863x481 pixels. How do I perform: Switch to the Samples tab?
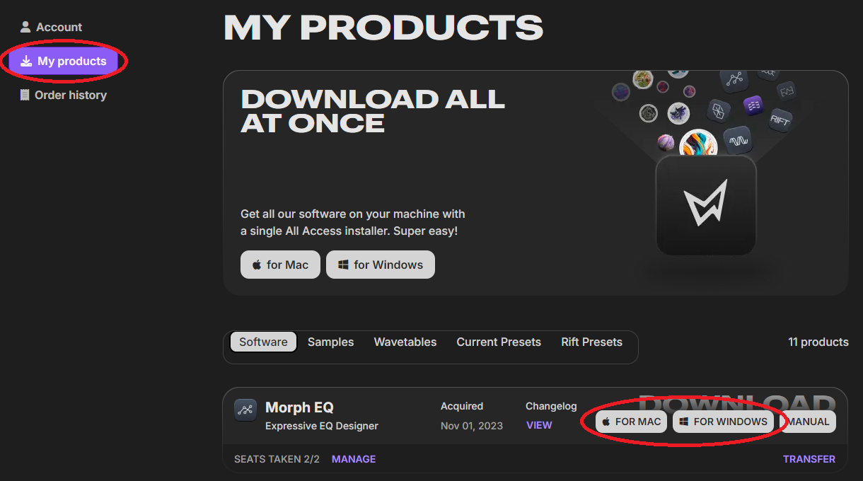pyautogui.click(x=330, y=342)
